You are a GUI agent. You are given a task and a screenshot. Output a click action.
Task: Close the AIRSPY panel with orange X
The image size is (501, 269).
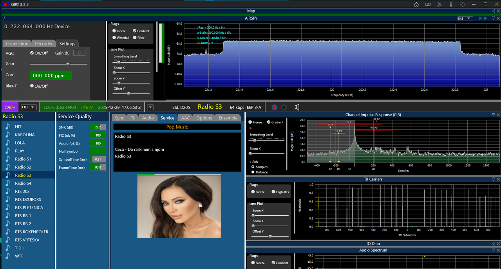(498, 18)
